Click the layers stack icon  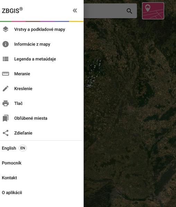[x=6, y=29]
